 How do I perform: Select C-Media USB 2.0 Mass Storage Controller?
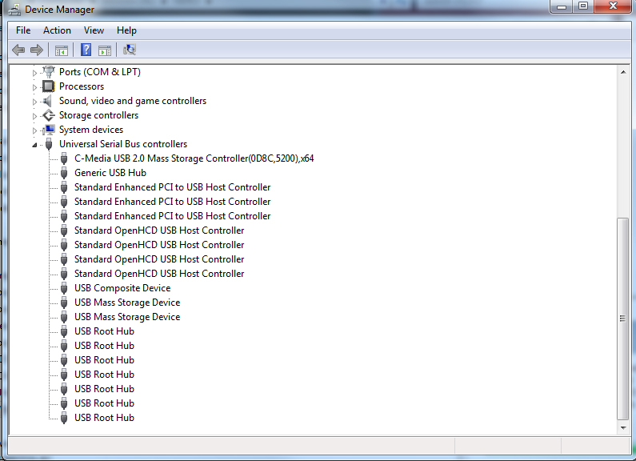(194, 158)
